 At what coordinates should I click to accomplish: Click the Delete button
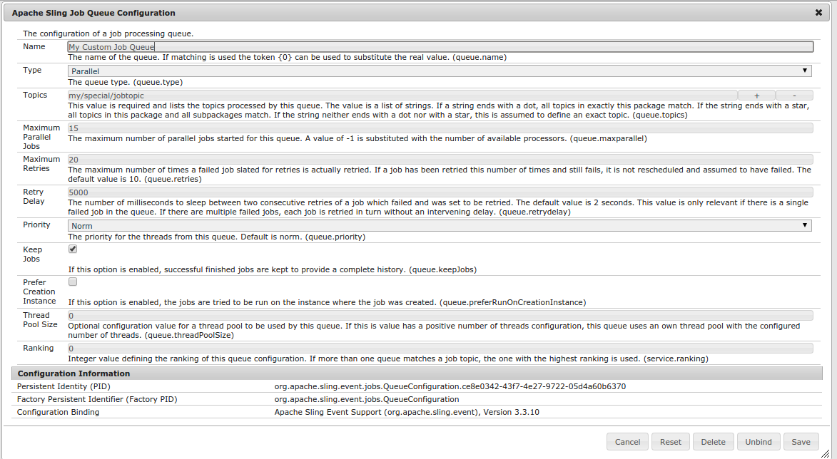coord(713,442)
